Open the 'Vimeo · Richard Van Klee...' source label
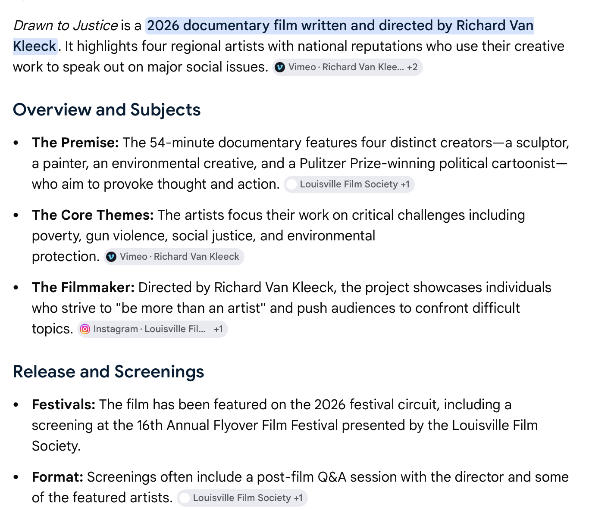This screenshot has height=523, width=589. (346, 67)
